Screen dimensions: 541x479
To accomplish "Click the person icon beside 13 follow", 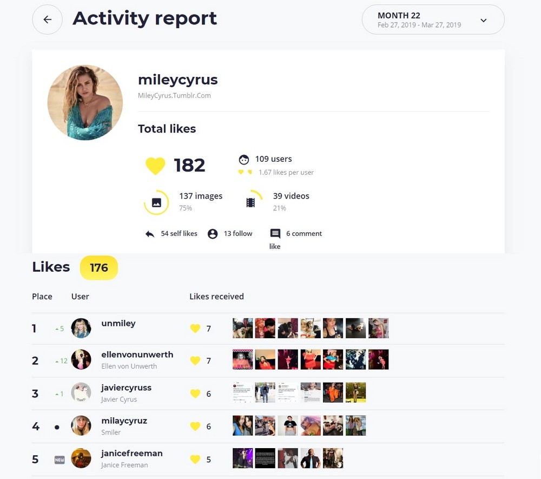I will click(x=213, y=233).
